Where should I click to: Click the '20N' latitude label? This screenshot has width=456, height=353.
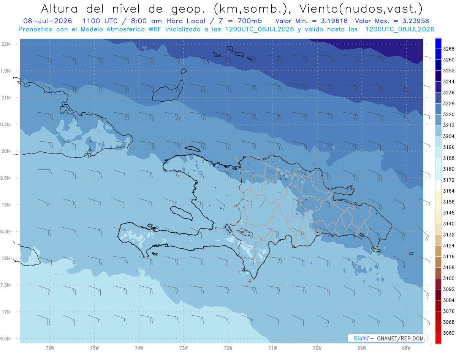coord(6,151)
